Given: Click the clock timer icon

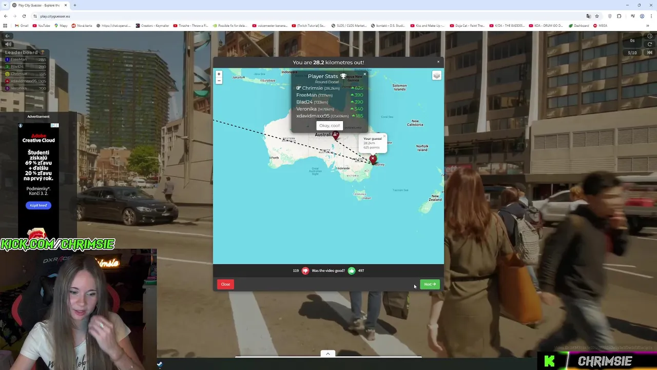Looking at the screenshot, I should [x=650, y=36].
